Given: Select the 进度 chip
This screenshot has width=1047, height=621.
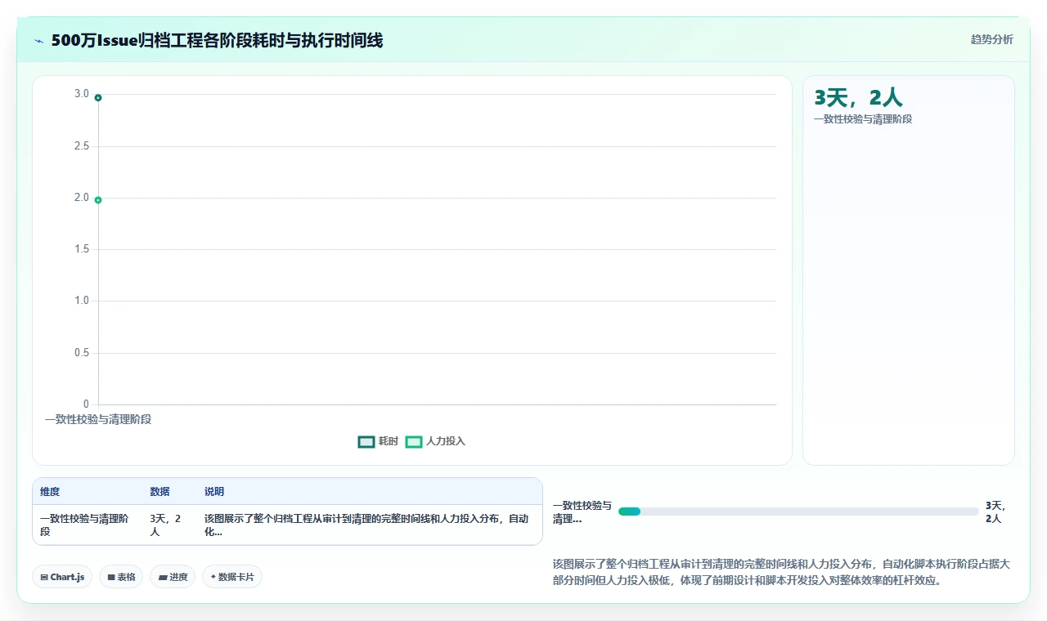Looking at the screenshot, I should [173, 577].
